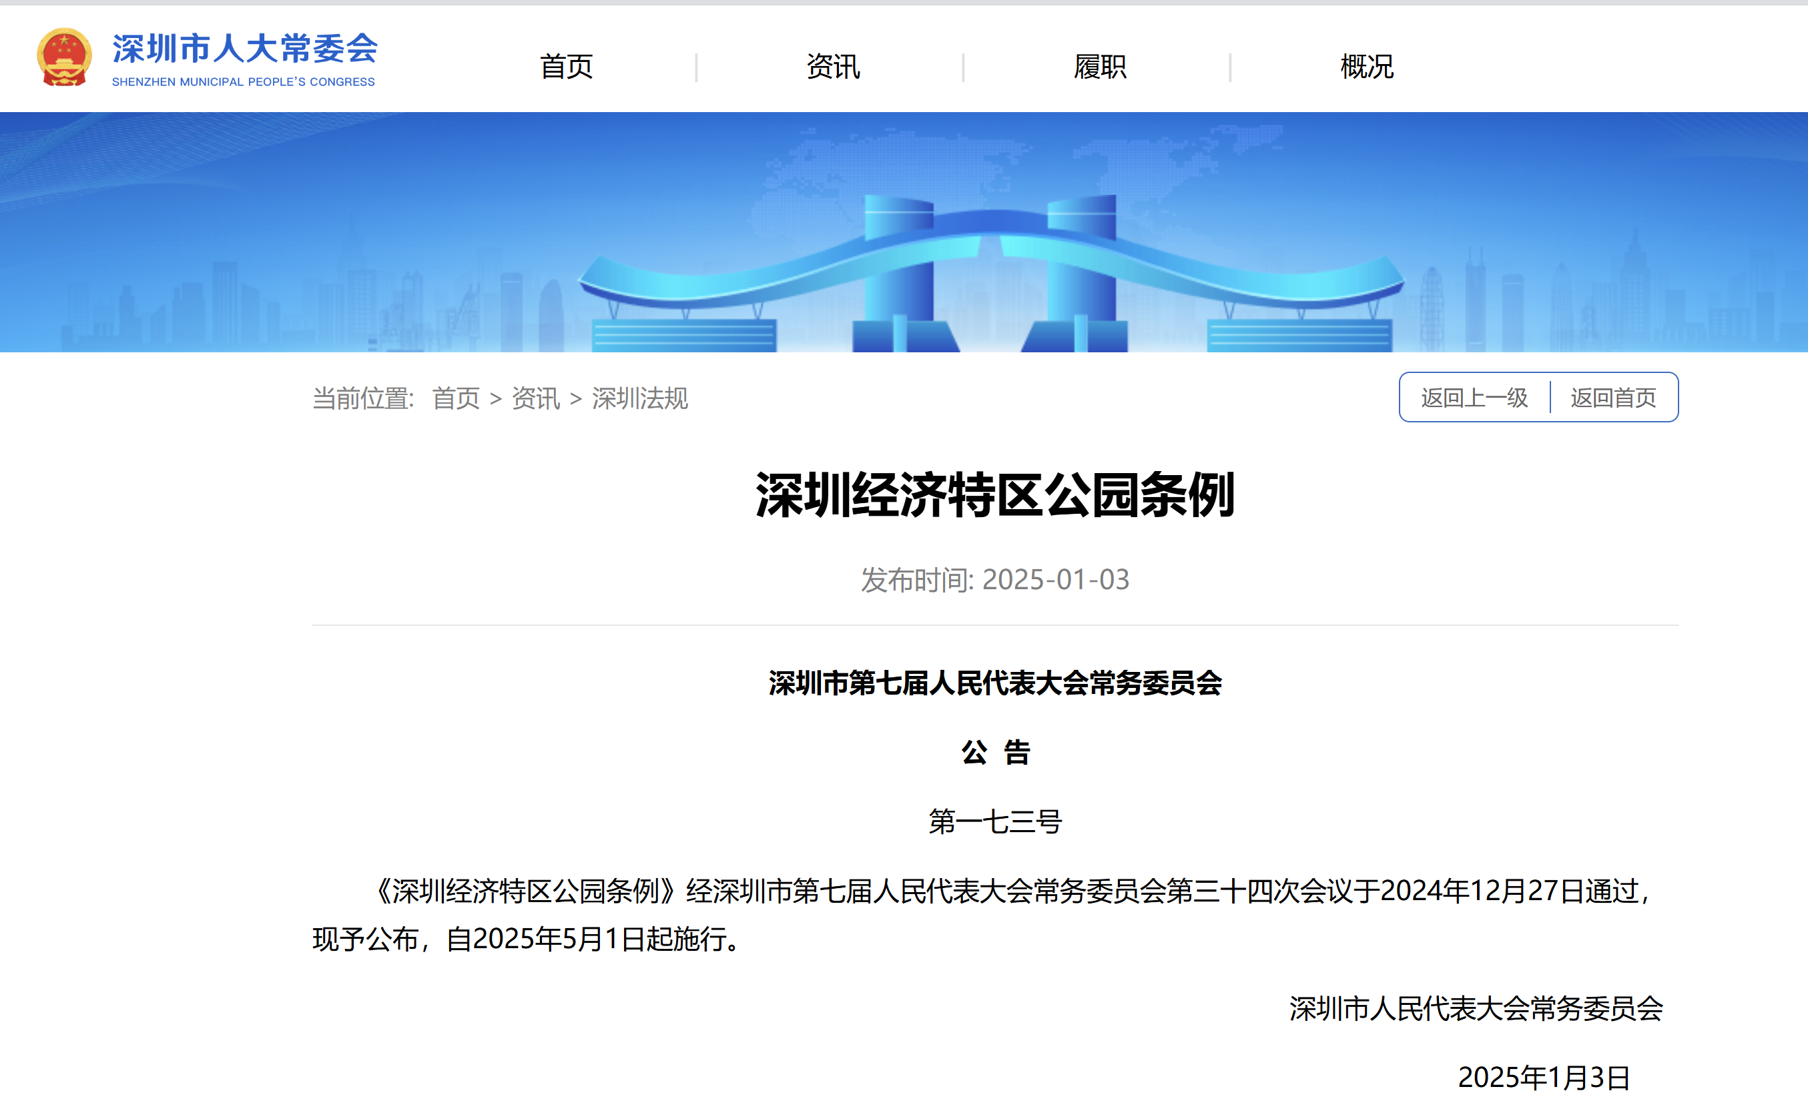Go to 深圳法规 in the breadcrumb
The height and width of the screenshot is (1115, 1808).
[639, 399]
